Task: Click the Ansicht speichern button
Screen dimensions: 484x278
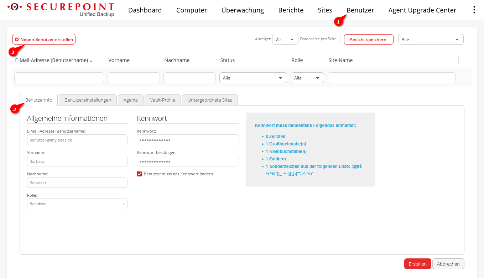Action: 368,40
